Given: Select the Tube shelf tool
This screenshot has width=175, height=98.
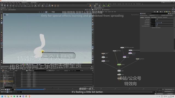Looking at the screenshot, I should 8,6.
